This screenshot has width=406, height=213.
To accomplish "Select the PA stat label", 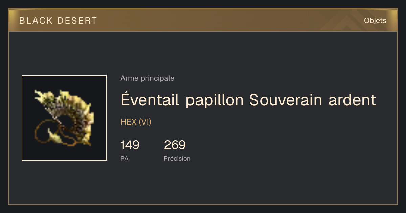I will pyautogui.click(x=124, y=158).
